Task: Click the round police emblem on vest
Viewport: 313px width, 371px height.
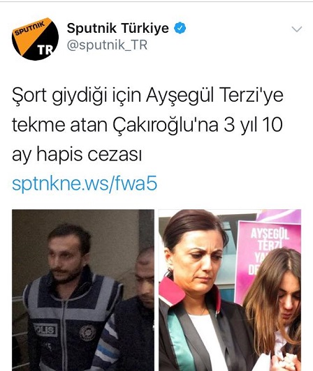Action: 87,332
